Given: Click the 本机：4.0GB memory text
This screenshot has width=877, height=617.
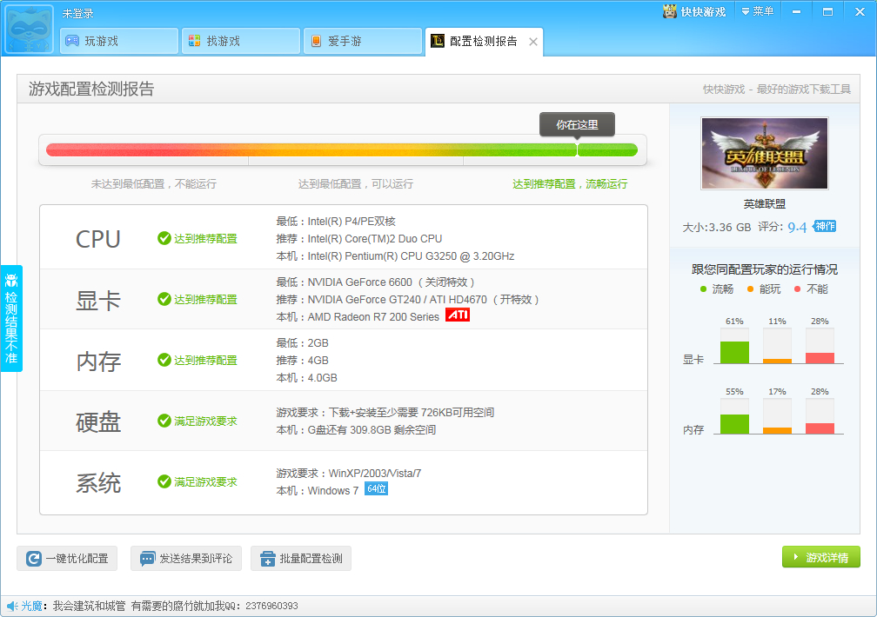Looking at the screenshot, I should 306,378.
